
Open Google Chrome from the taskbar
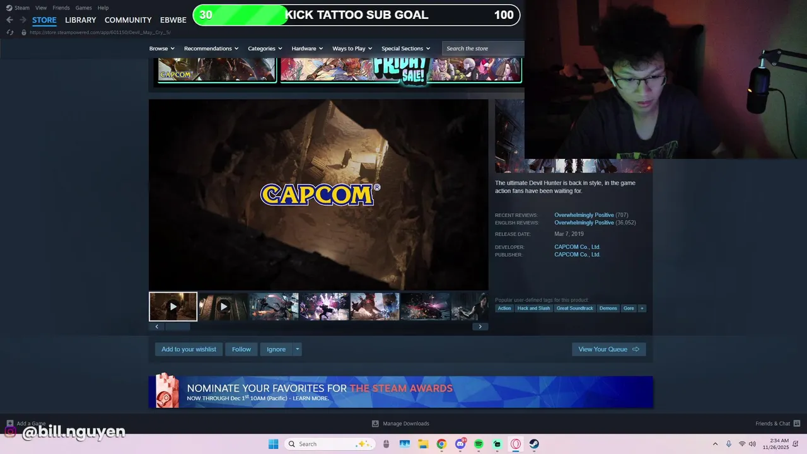click(441, 444)
